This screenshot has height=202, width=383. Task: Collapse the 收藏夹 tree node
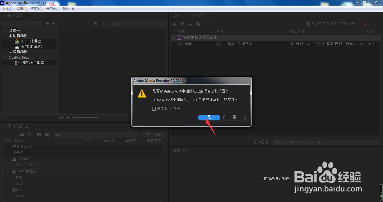[5, 30]
